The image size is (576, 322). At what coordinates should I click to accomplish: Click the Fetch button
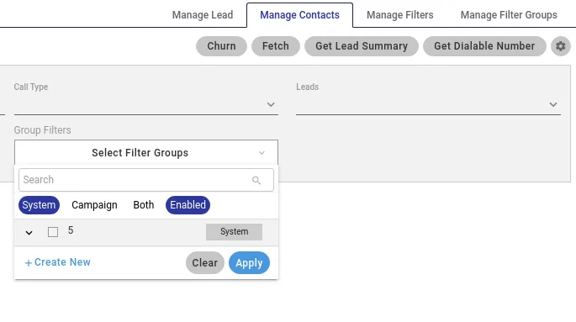pos(276,46)
